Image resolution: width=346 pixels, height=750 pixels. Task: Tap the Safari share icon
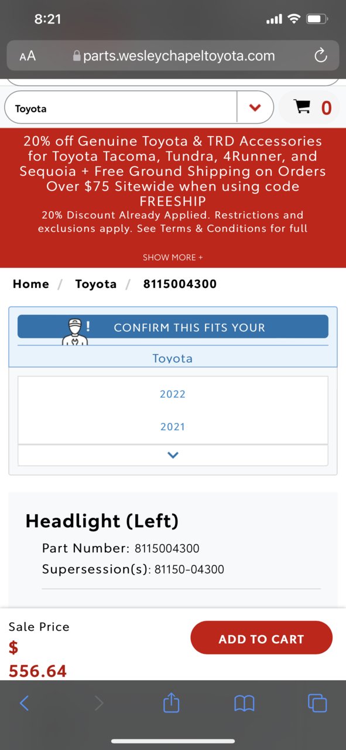pos(171,702)
